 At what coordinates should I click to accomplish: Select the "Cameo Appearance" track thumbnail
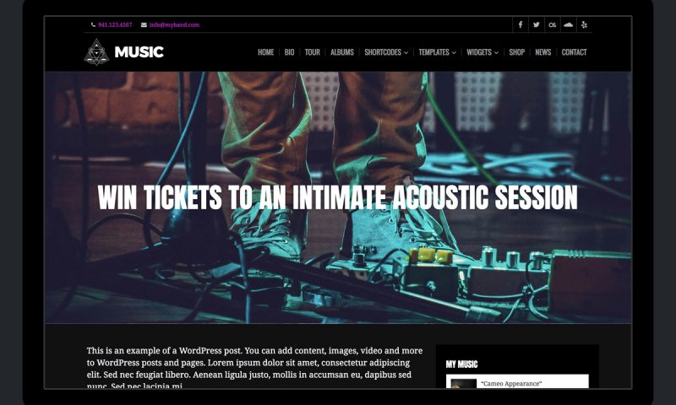tap(463, 383)
